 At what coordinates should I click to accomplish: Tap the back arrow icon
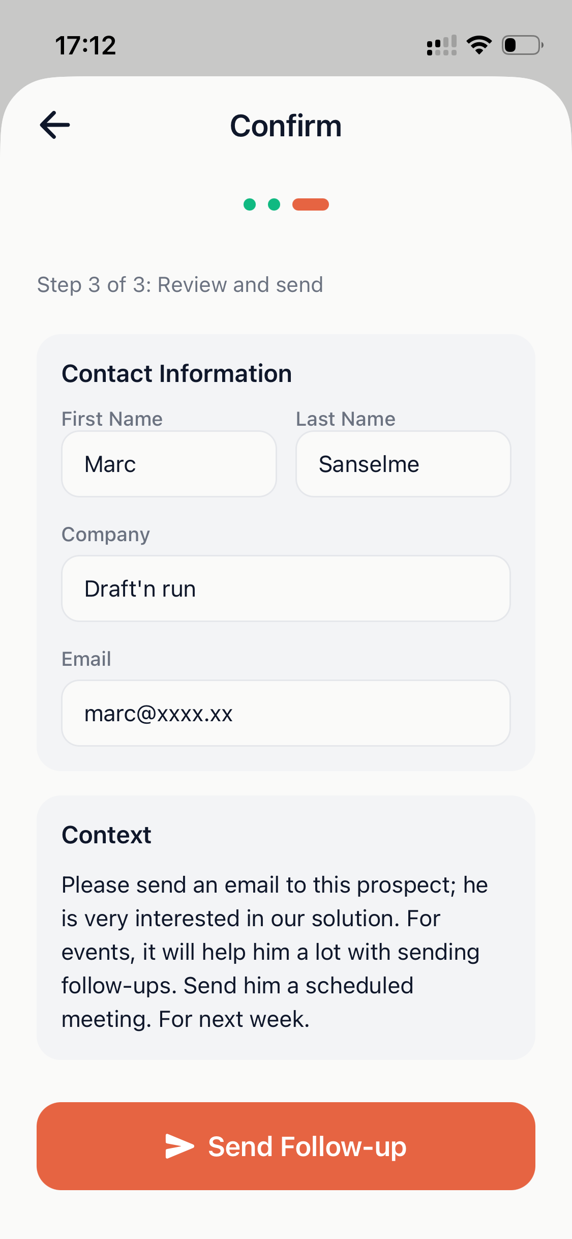(55, 125)
